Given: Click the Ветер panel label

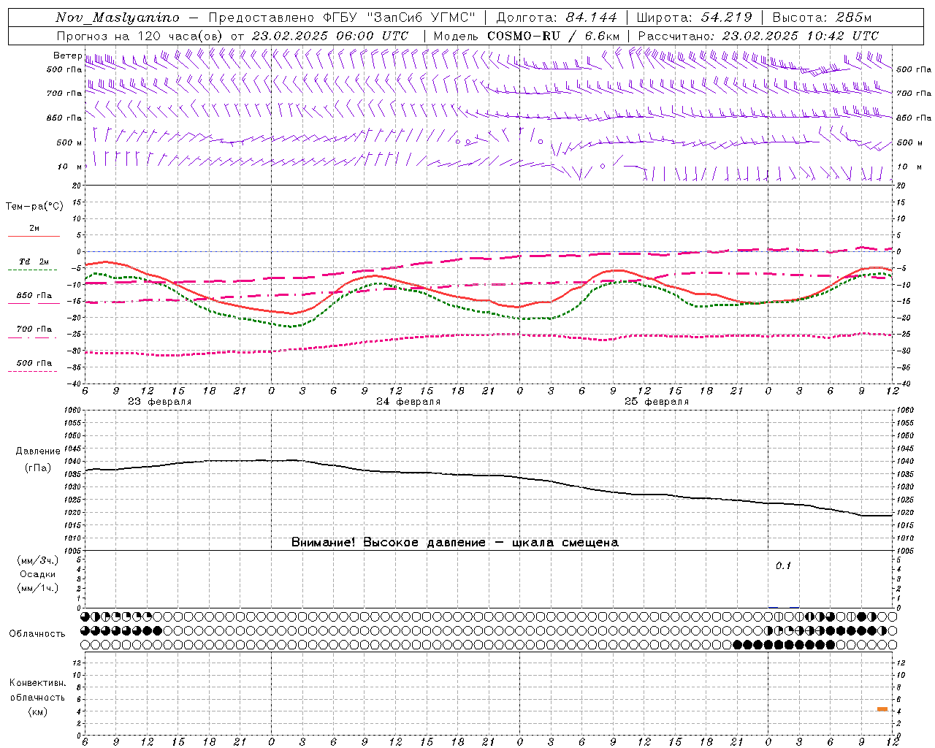Looking at the screenshot, I should pyautogui.click(x=67, y=56).
